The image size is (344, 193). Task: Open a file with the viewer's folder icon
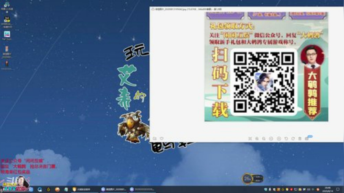point(154,139)
